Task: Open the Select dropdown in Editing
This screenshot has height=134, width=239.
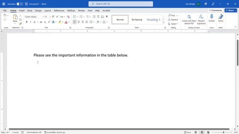Action: point(173,24)
